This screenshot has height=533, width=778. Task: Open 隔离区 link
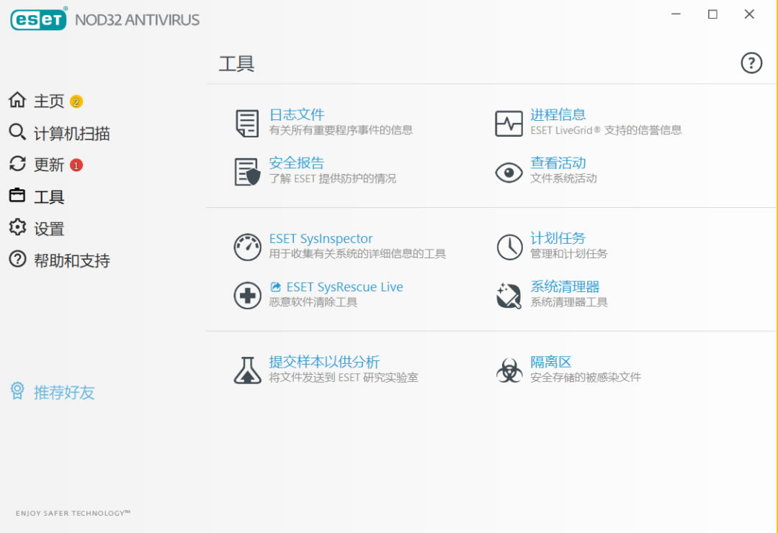click(x=551, y=362)
